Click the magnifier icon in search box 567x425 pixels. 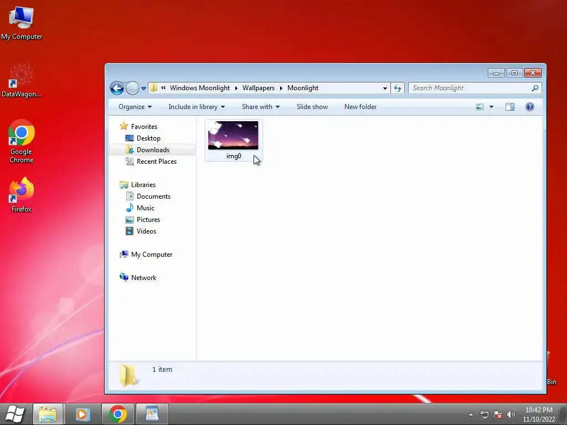coord(535,88)
